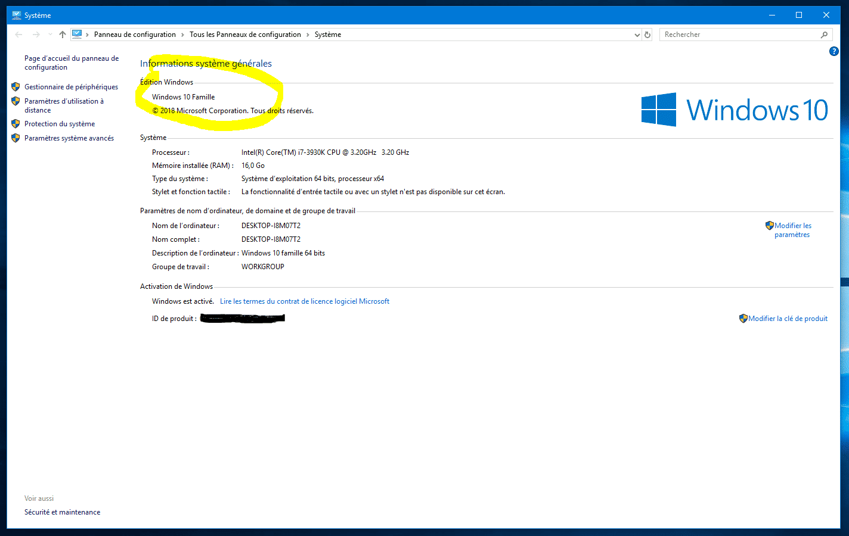Maximize the Système window

click(799, 15)
